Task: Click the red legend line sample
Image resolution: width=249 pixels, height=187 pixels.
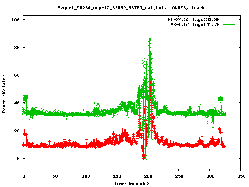Action: click(x=229, y=19)
